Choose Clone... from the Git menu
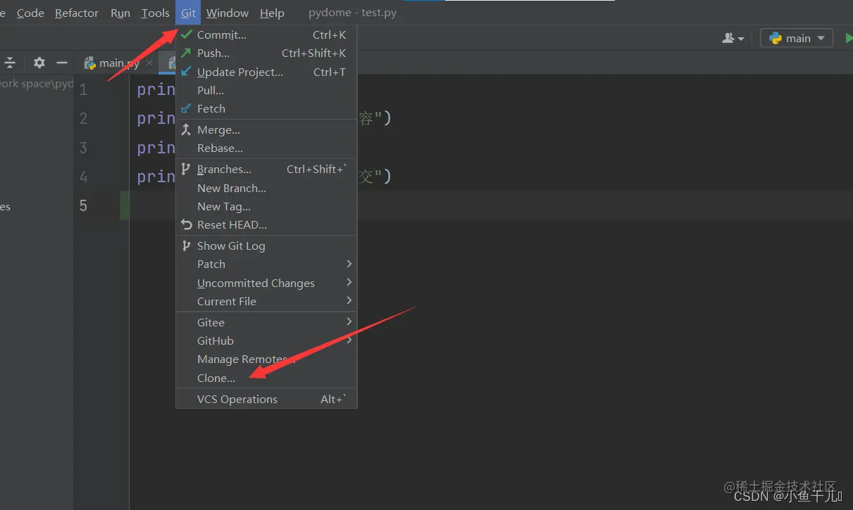 pos(266,378)
